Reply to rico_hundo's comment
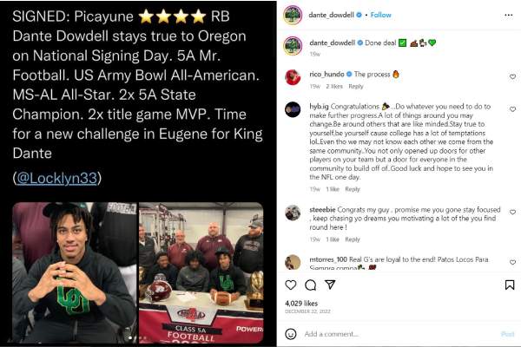The width and height of the screenshot is (521, 347). coord(356,87)
